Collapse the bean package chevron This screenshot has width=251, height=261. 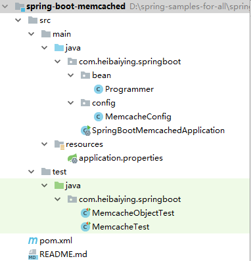click(71, 75)
